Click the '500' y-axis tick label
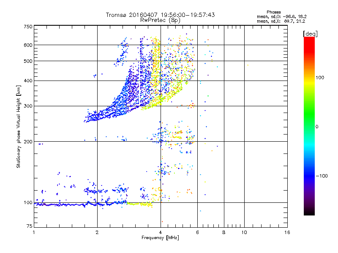This screenshot has height=253, width=338. tap(28, 61)
